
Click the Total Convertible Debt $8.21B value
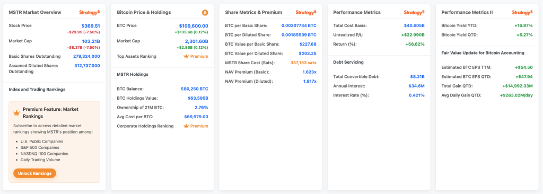coord(417,76)
